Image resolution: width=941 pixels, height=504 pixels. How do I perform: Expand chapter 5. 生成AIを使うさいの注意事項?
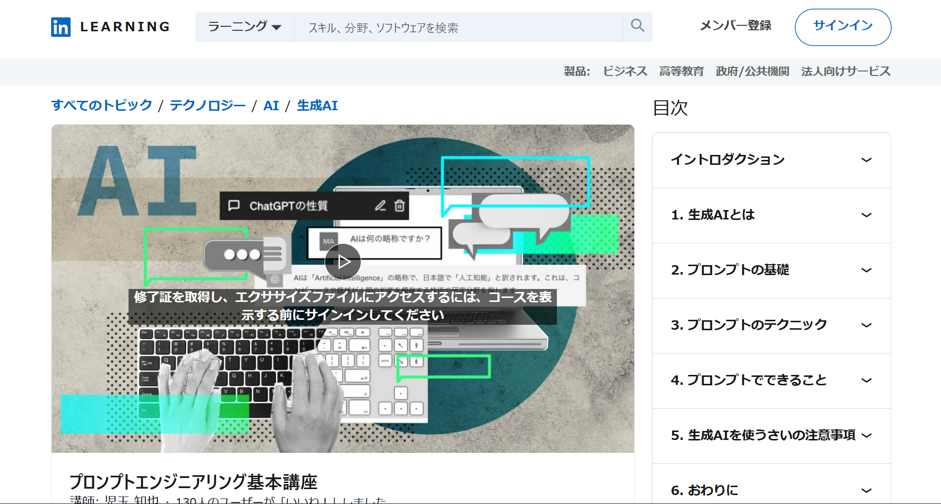tap(771, 435)
